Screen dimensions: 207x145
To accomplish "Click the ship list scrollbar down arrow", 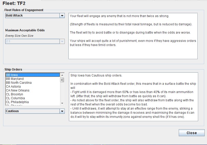I will point(62,103).
